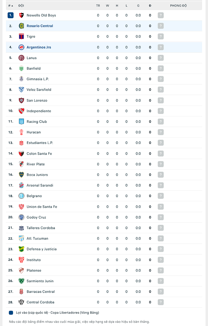Click the Racing Club crest icon

click(21, 122)
